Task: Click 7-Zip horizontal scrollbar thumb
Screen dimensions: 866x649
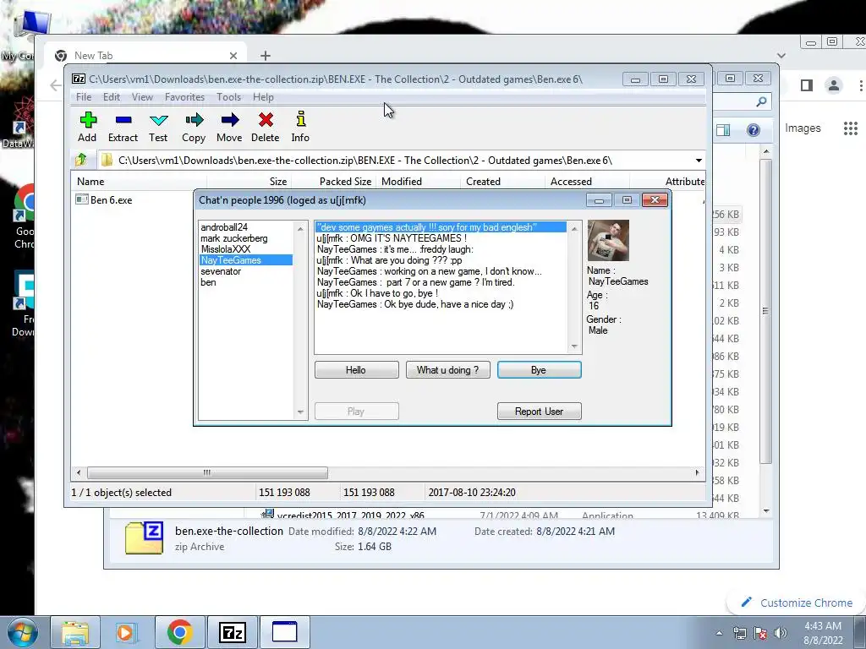Action: [x=207, y=472]
